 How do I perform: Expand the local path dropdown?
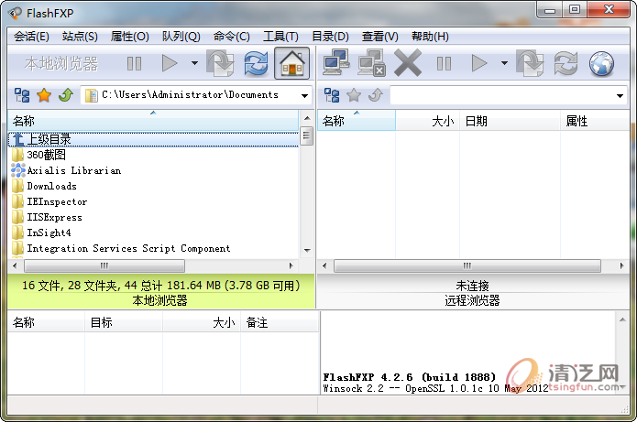tap(303, 95)
